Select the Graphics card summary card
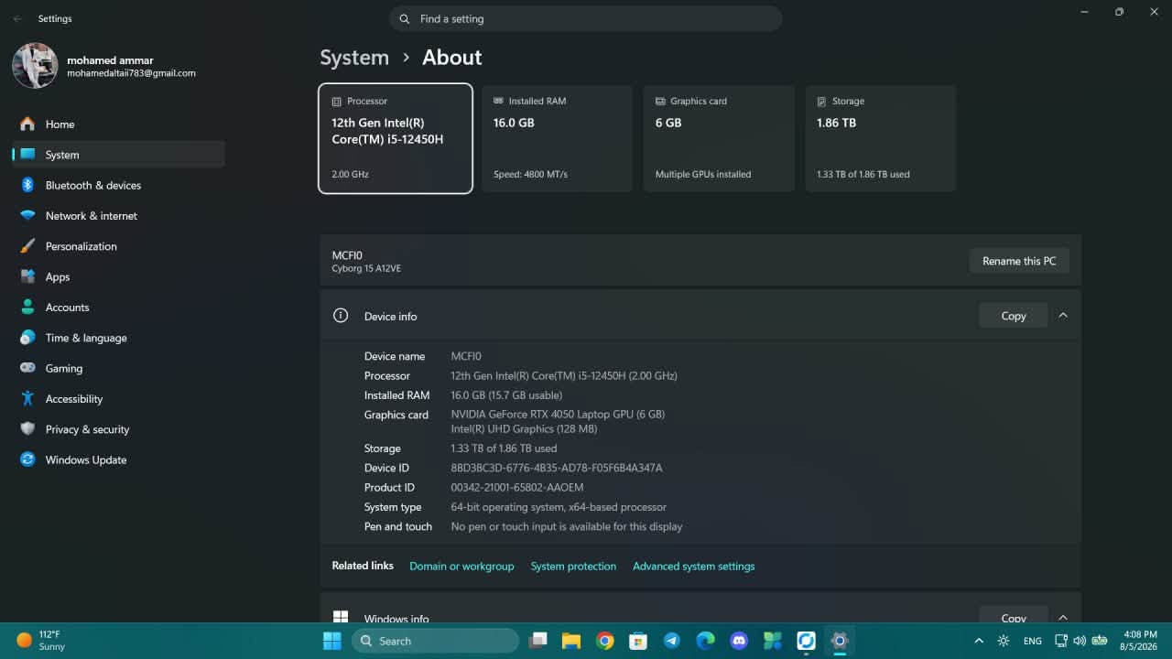The image size is (1172, 659). (719, 138)
